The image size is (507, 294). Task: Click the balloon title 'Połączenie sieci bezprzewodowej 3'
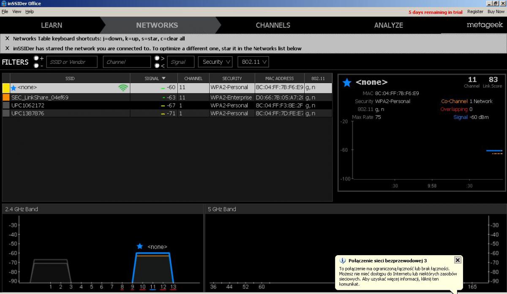(x=387, y=261)
